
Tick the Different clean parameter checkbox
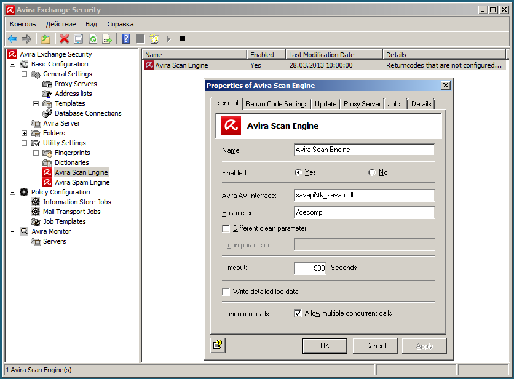click(x=226, y=228)
